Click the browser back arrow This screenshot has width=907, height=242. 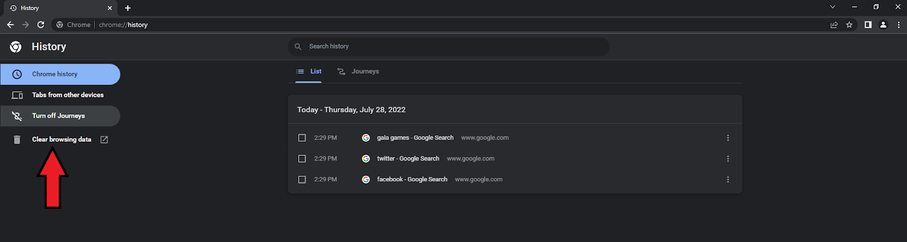tap(10, 24)
